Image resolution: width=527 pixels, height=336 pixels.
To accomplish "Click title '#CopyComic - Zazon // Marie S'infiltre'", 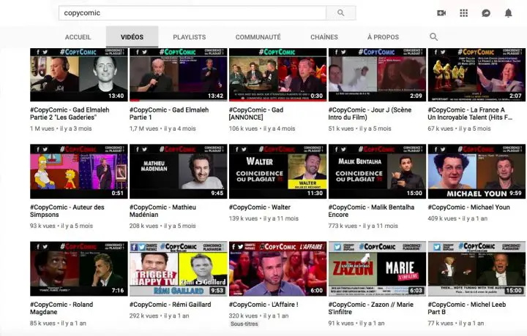I will (x=370, y=308).
